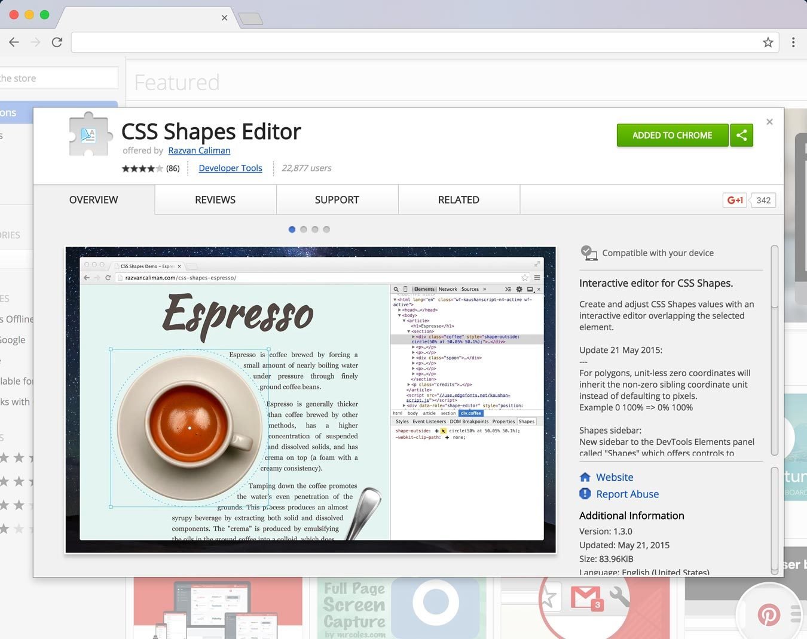Click the ADDED TO CHROME button
This screenshot has height=639, width=807.
672,136
